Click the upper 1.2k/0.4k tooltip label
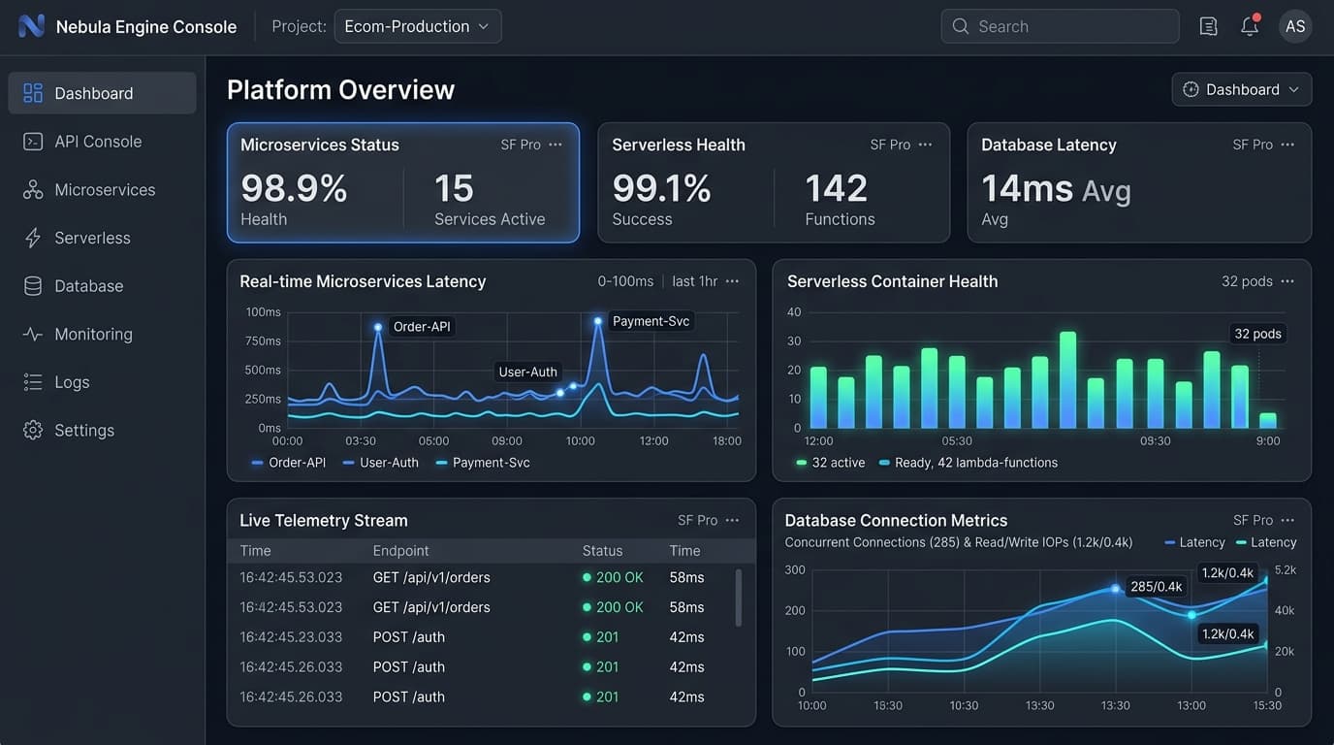Viewport: 1334px width, 745px height. (x=1227, y=573)
